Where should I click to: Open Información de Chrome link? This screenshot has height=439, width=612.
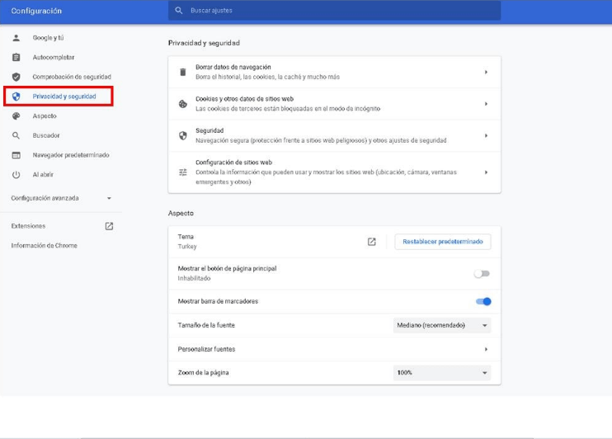(x=44, y=246)
